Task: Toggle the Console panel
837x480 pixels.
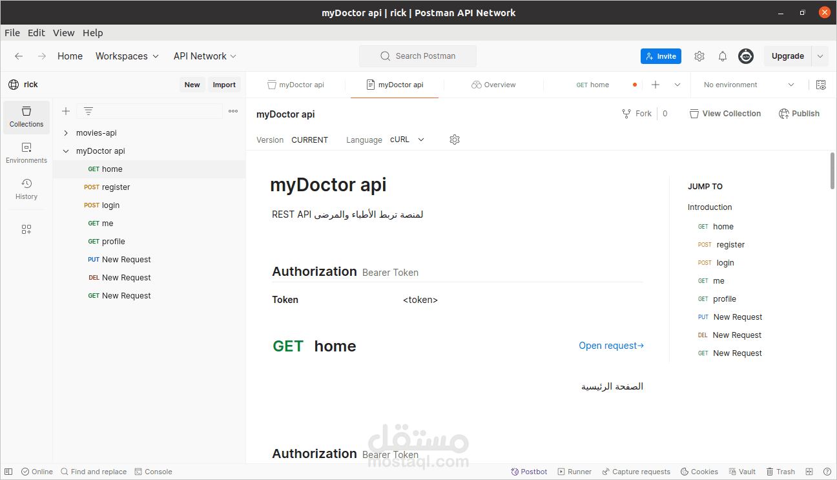Action: click(153, 471)
